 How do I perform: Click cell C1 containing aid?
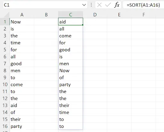pos(70,22)
